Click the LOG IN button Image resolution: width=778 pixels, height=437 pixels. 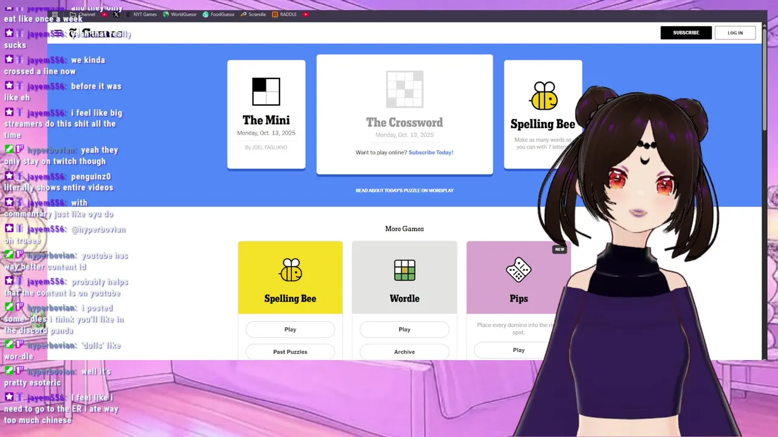735,33
